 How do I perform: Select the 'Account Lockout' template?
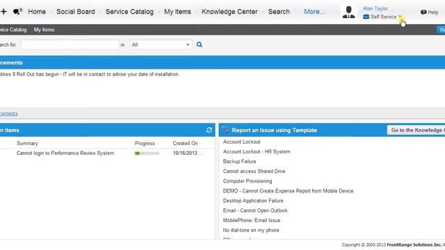pyautogui.click(x=241, y=142)
